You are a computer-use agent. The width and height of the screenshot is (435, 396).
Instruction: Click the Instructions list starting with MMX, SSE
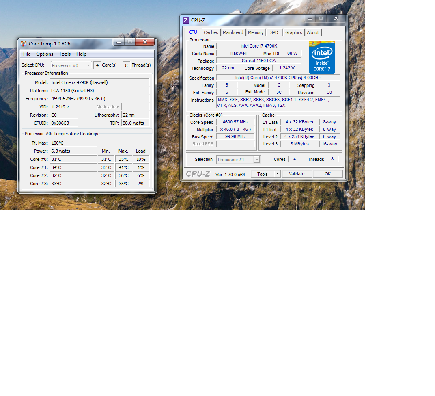coord(278,102)
